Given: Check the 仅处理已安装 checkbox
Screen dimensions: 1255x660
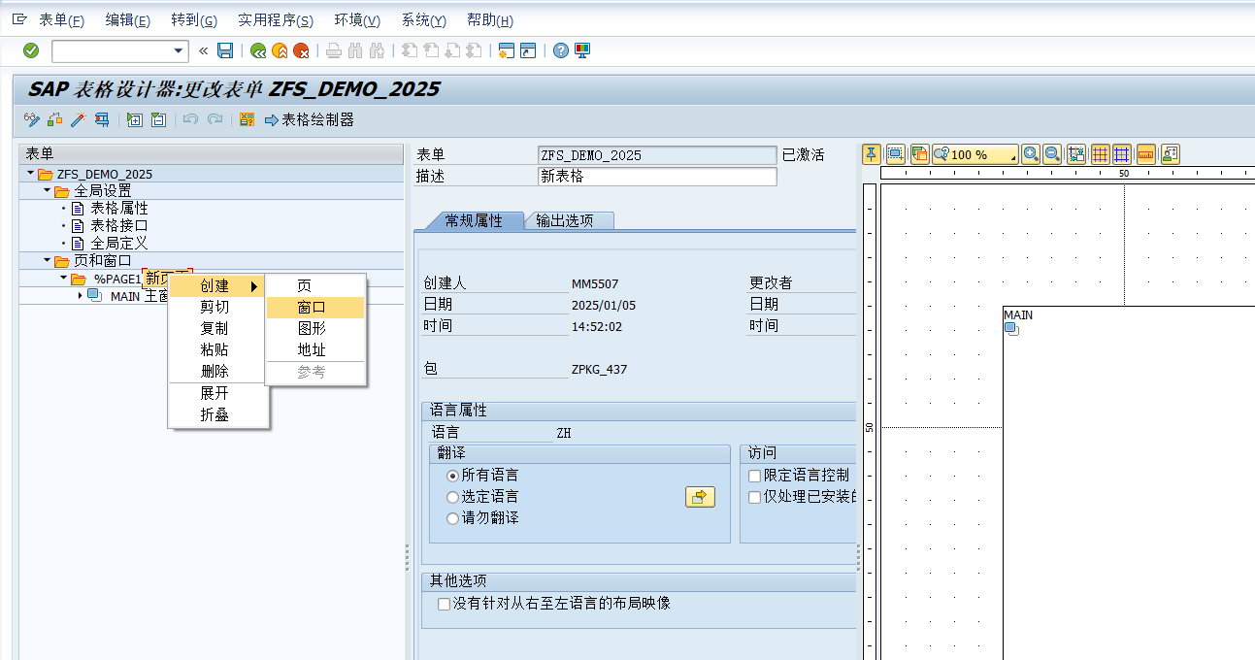Looking at the screenshot, I should pyautogui.click(x=755, y=497).
